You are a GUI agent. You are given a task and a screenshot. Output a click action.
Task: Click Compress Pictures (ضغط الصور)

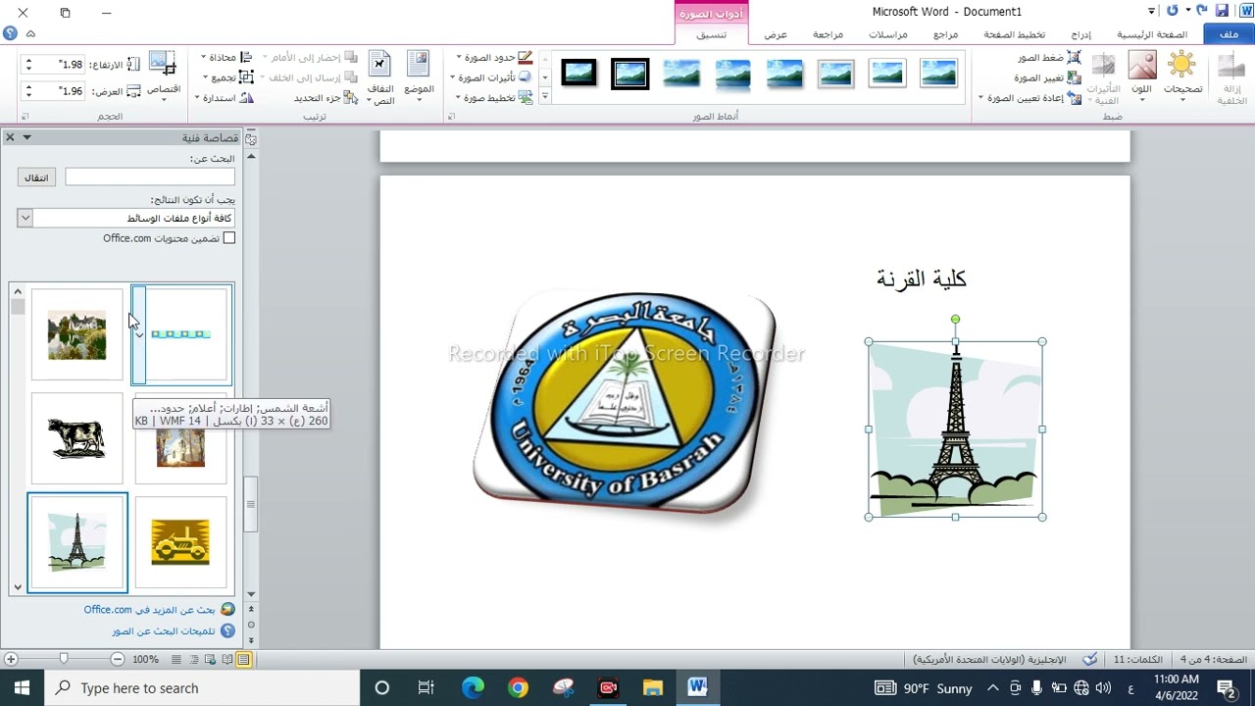[x=1048, y=58]
